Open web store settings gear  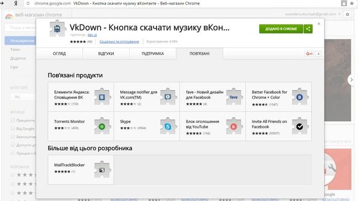[x=347, y=14]
